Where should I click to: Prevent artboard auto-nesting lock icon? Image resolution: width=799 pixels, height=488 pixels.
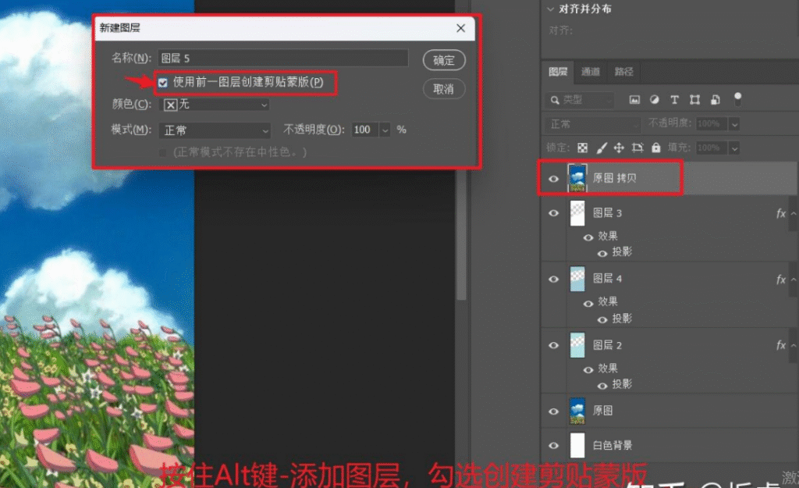(x=637, y=148)
